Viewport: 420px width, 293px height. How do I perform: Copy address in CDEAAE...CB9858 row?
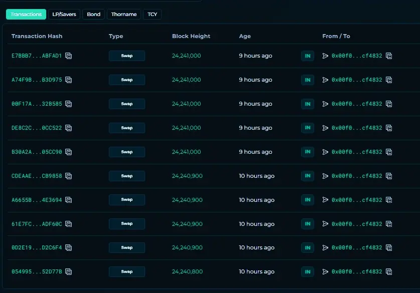[389, 176]
